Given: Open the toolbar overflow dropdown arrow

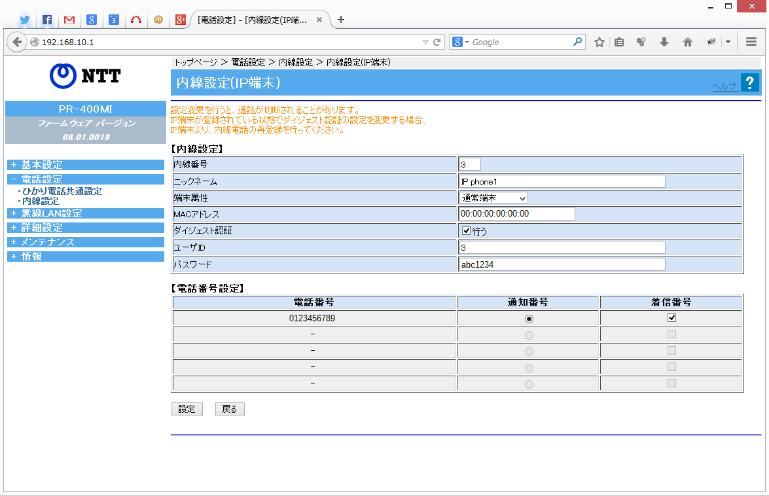Looking at the screenshot, I should pos(728,42).
